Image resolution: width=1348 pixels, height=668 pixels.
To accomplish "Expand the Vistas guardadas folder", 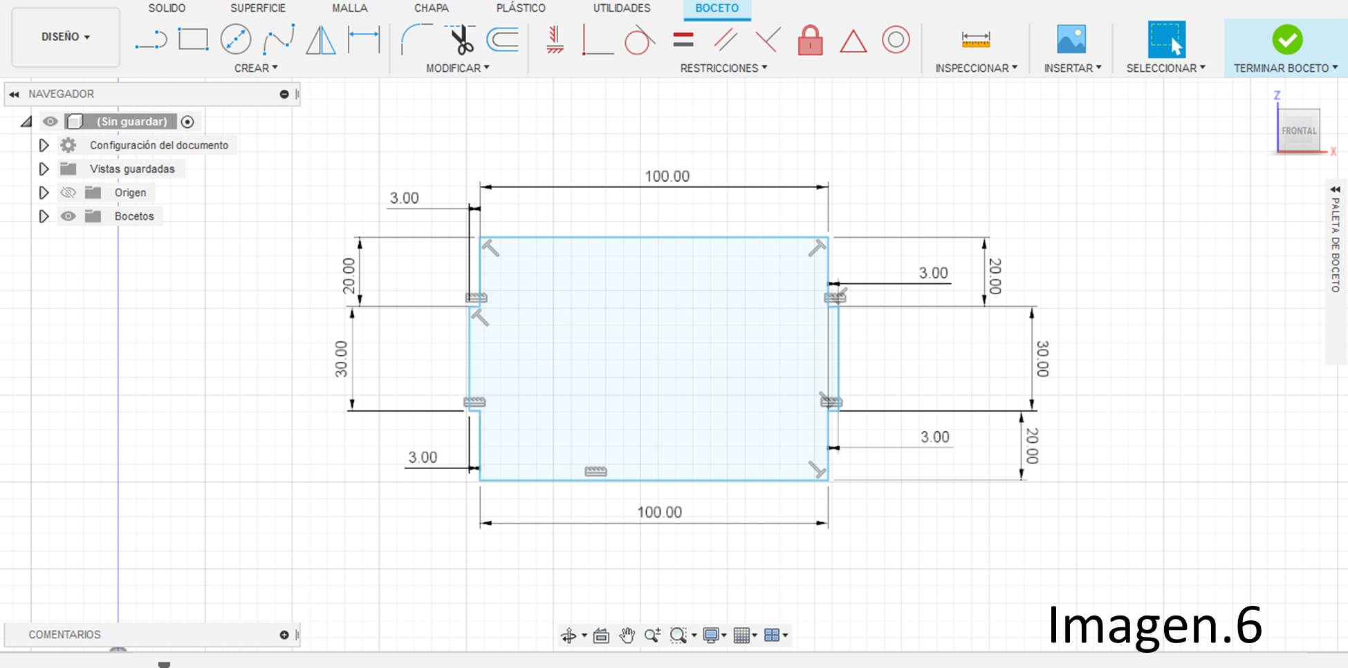I will click(44, 169).
